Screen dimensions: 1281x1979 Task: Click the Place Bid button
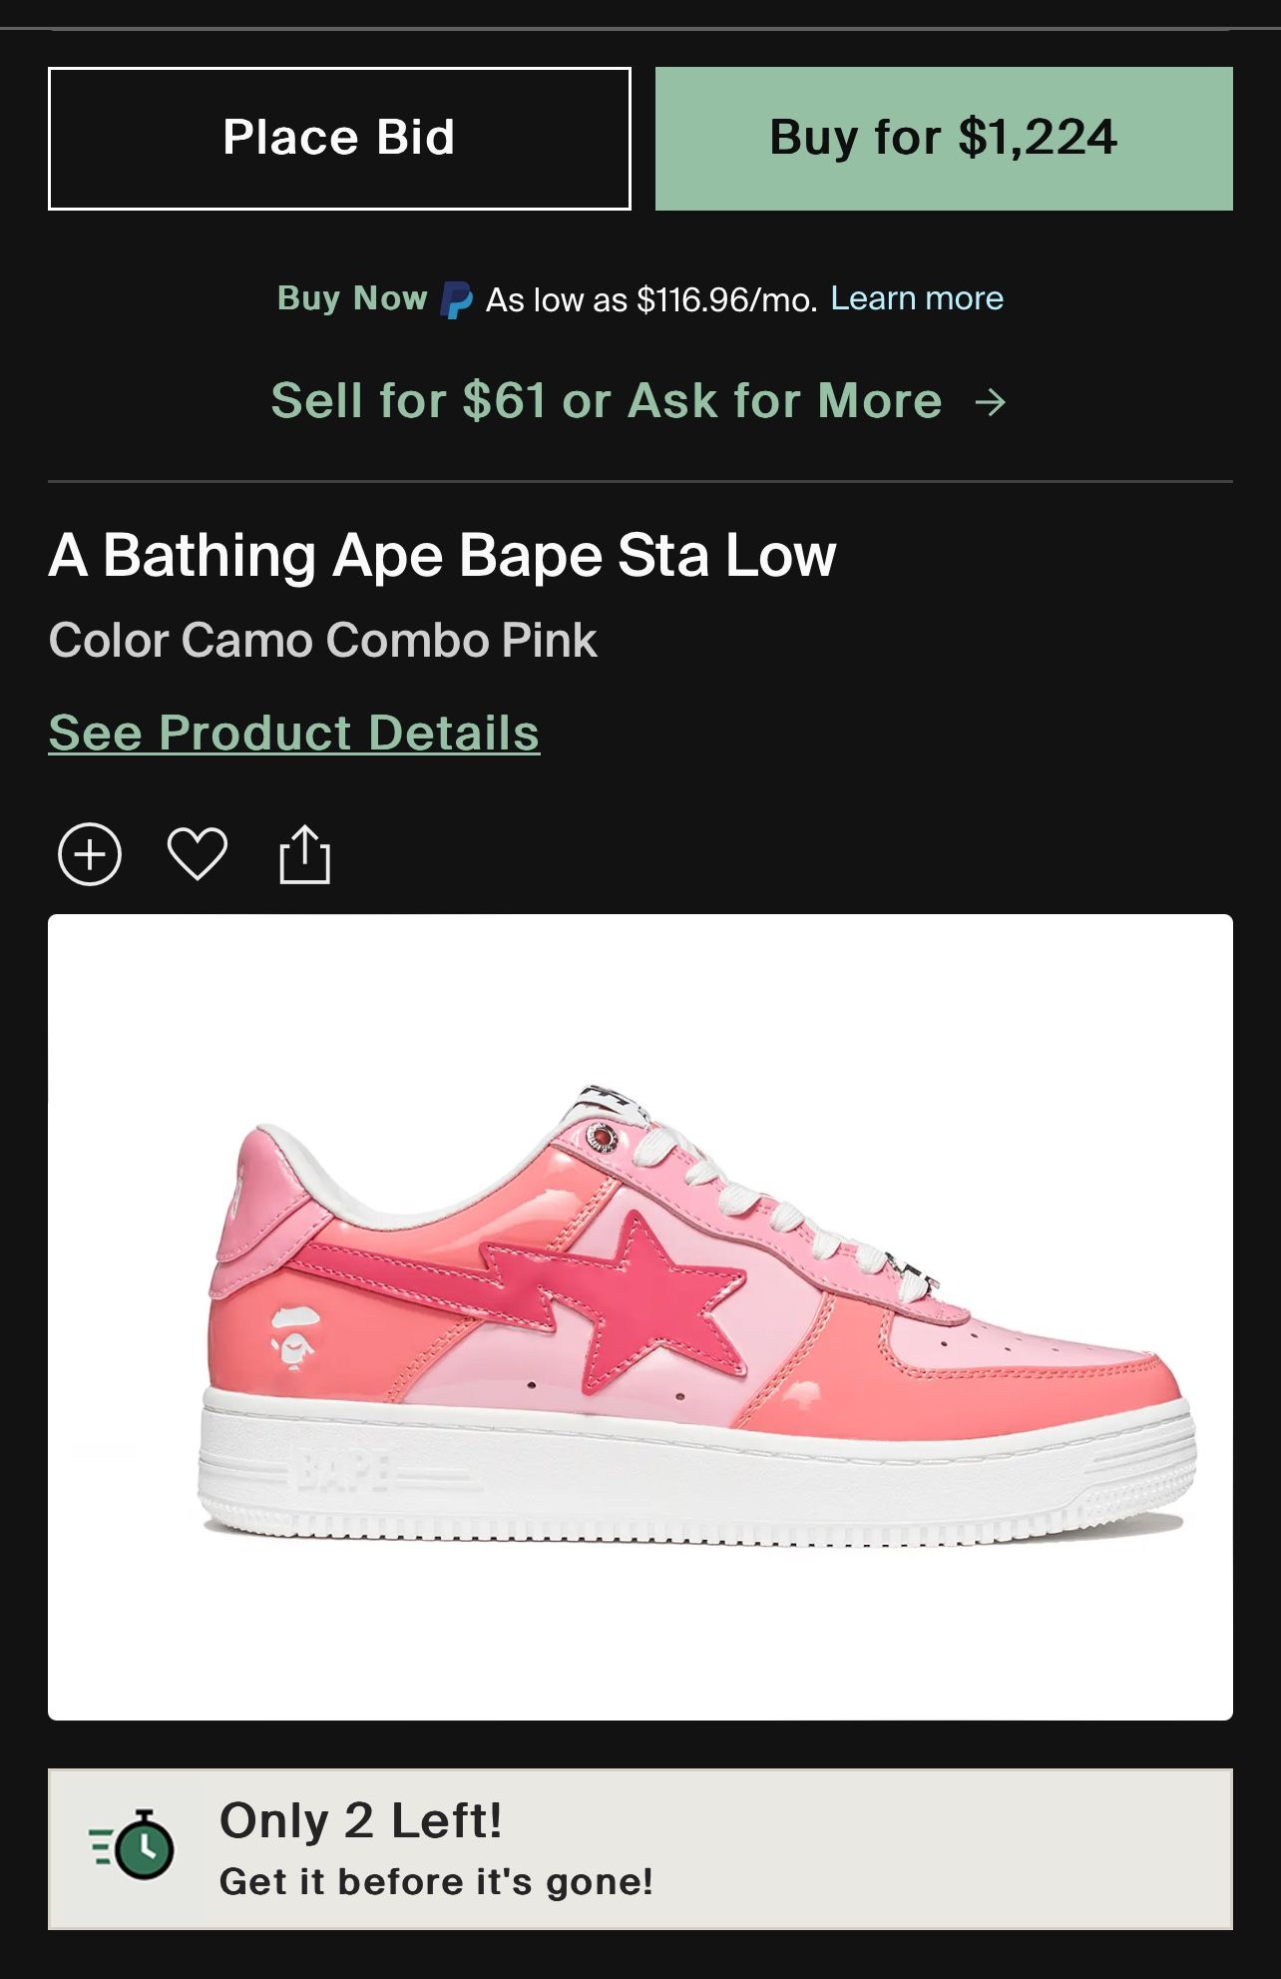(x=339, y=139)
